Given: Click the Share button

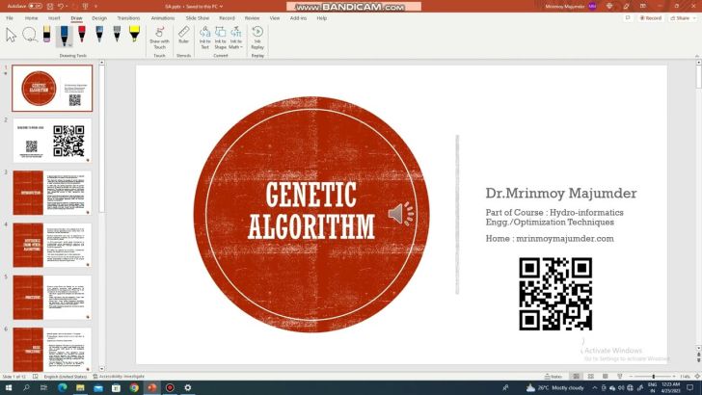Looking at the screenshot, I should coord(680,18).
